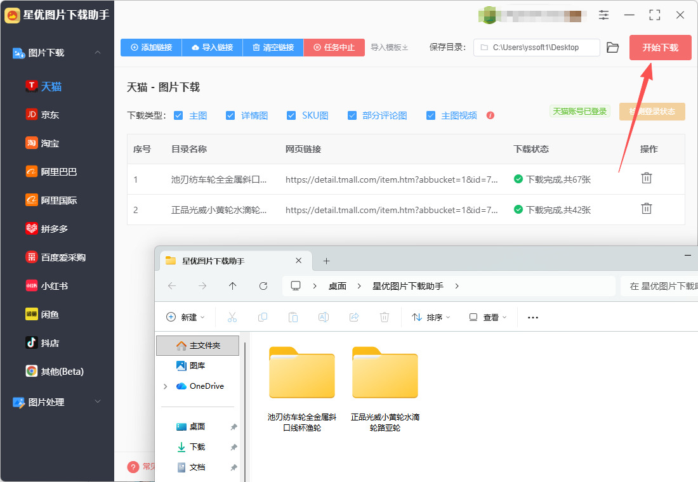Expand chevron after 桌面 in address bar
698x482 pixels.
point(359,286)
